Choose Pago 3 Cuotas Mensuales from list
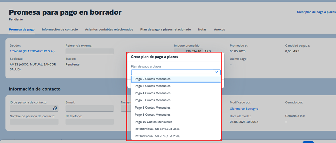Viewport: 336px width, 143px height. pos(152,86)
